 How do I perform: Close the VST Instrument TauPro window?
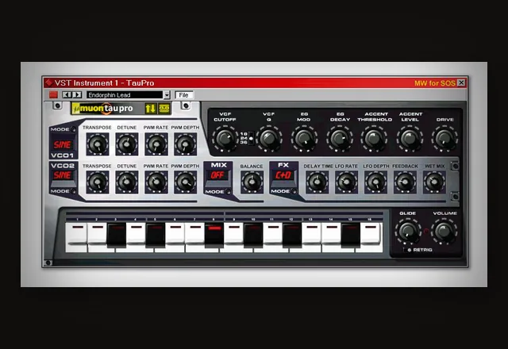[461, 82]
